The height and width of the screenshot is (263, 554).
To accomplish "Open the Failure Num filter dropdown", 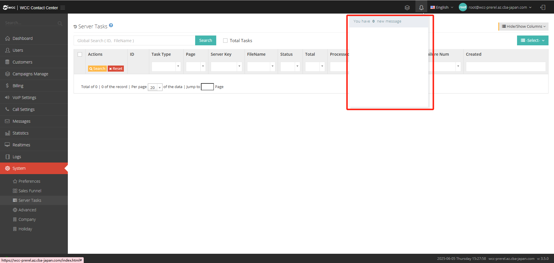I will point(458,66).
